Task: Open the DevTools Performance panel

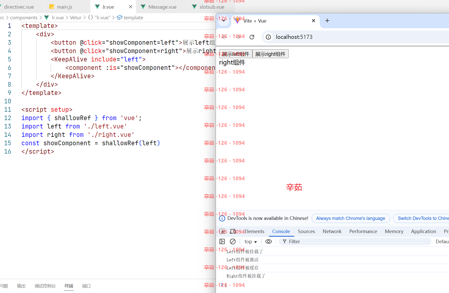Action: click(x=363, y=231)
